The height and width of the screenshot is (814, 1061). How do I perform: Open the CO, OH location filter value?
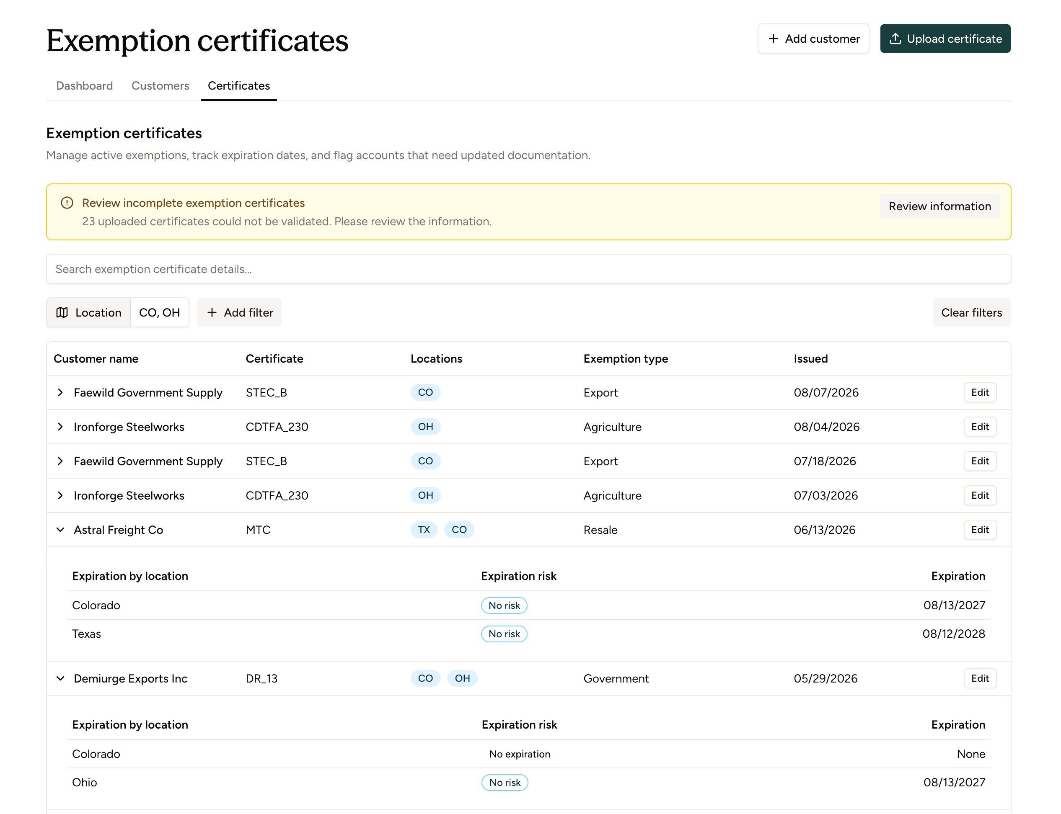pyautogui.click(x=160, y=312)
